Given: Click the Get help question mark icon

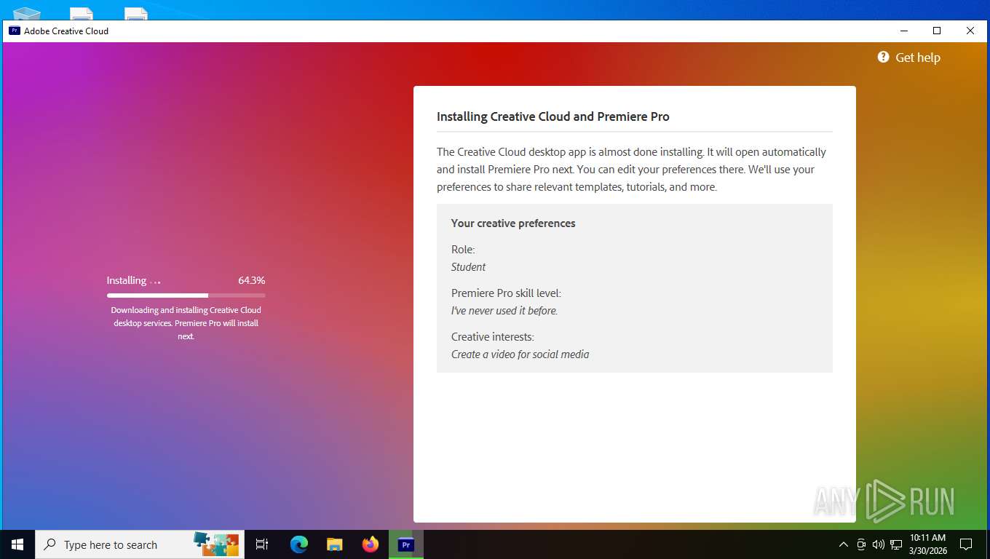Looking at the screenshot, I should tap(883, 57).
